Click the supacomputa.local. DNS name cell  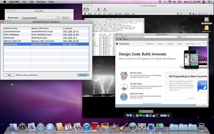pyautogui.click(x=47, y=44)
